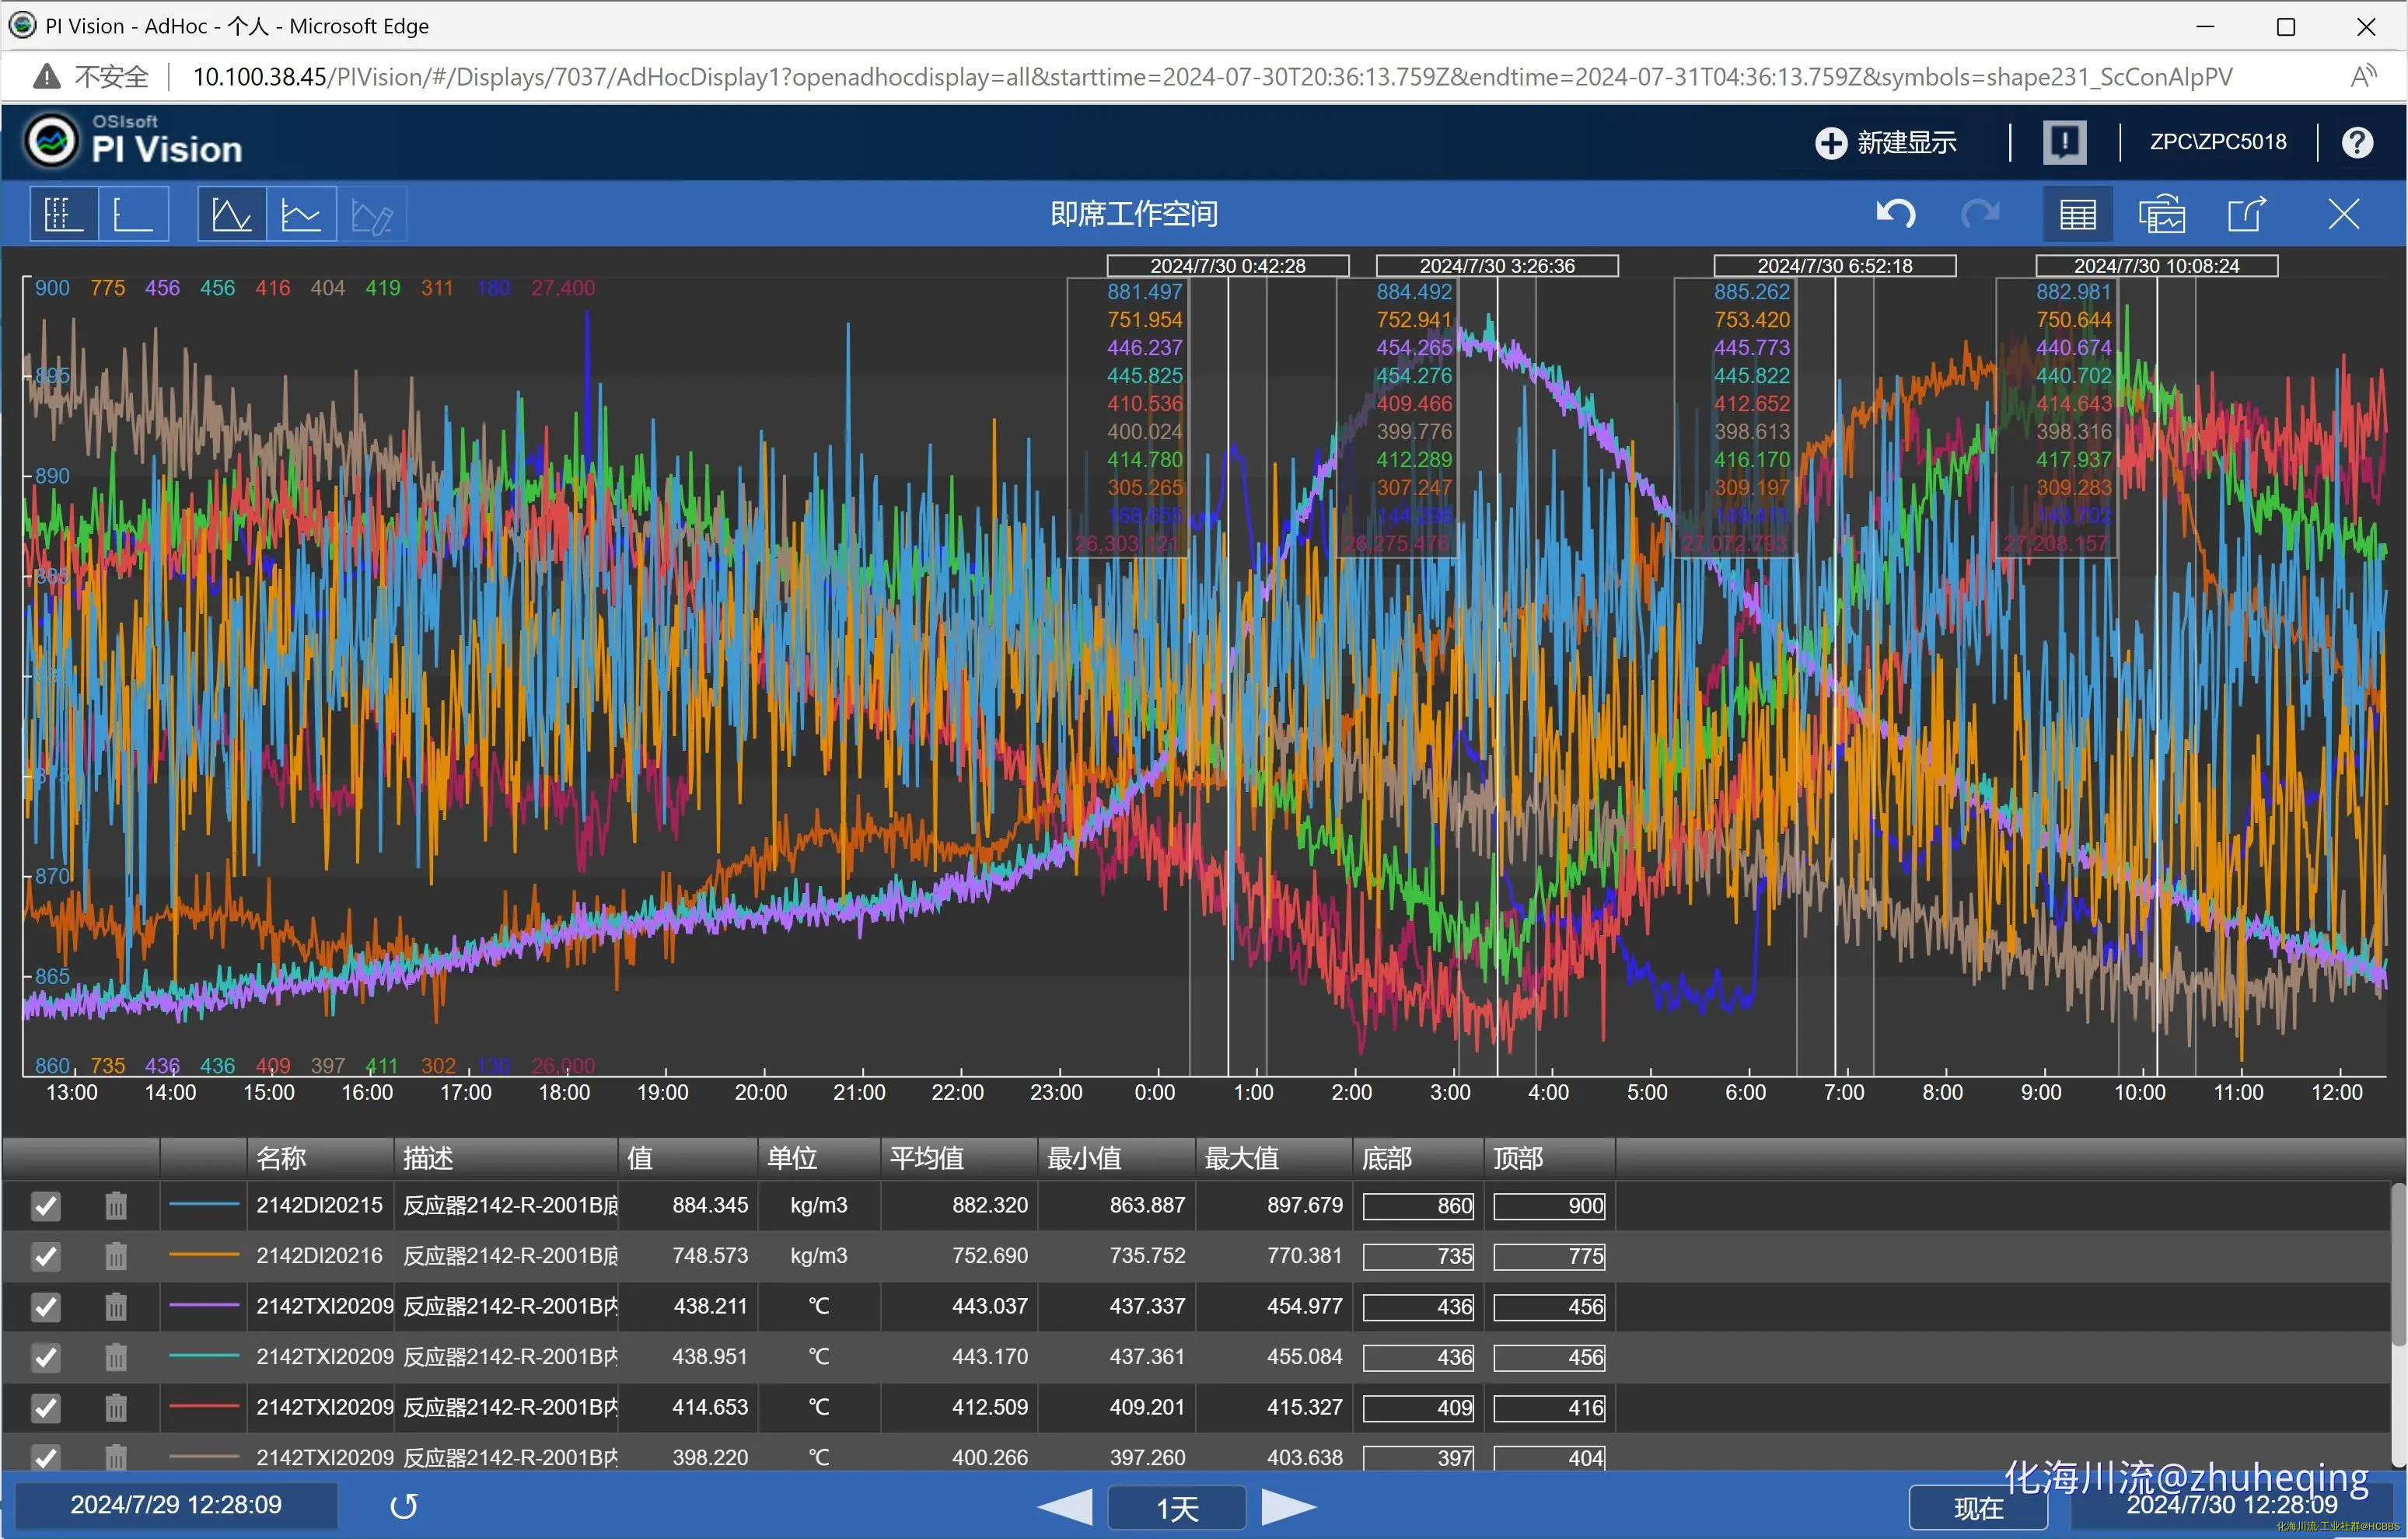Uncheck the 2142DI20215 trace checkbox

46,1206
